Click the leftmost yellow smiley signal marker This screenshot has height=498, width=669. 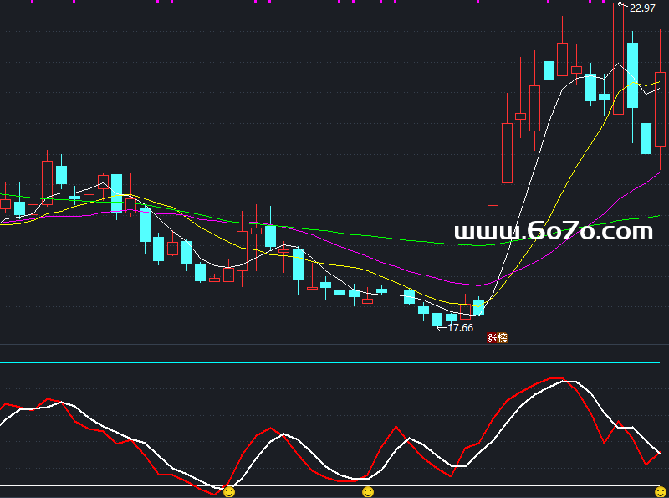(228, 492)
